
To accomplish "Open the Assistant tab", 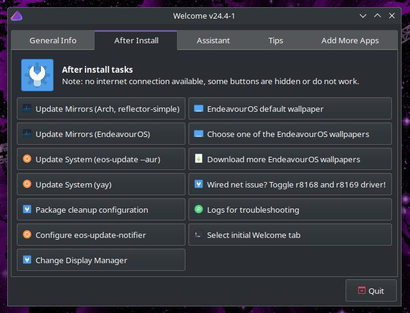I will [x=213, y=40].
